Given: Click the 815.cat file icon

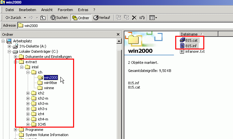Looking at the screenshot, I should (182, 40).
